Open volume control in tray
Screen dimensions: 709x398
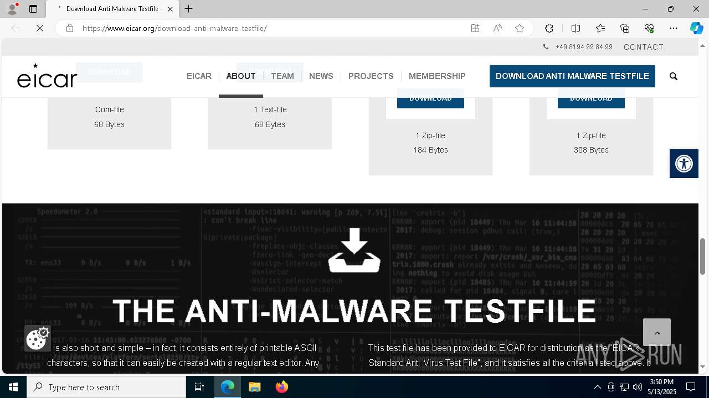(637, 387)
